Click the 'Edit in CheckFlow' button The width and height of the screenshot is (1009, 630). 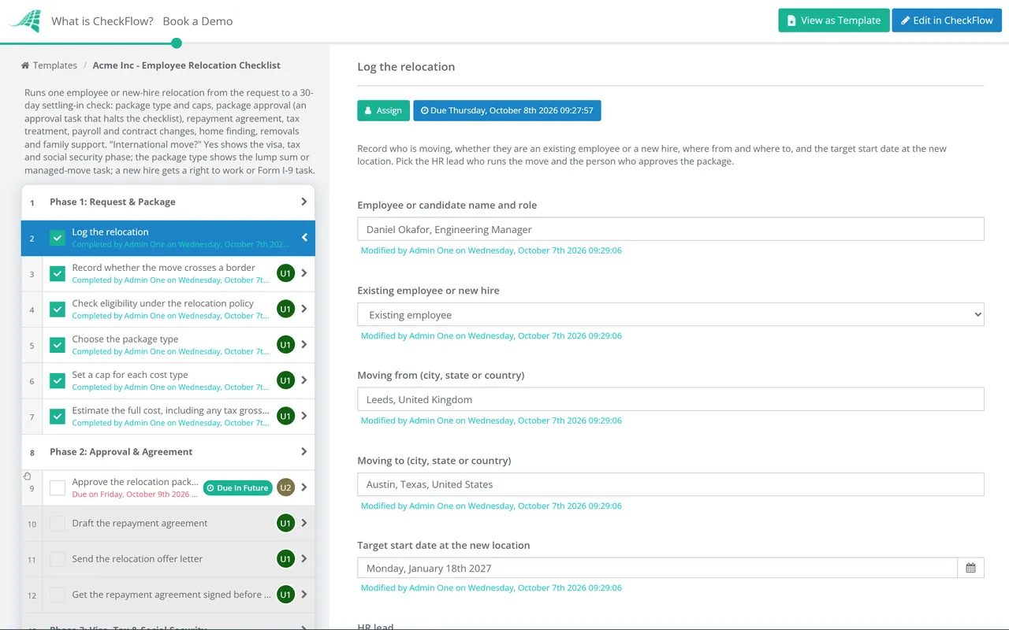click(x=947, y=20)
